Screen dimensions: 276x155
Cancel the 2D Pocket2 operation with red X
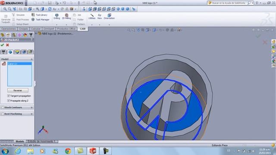(7, 45)
